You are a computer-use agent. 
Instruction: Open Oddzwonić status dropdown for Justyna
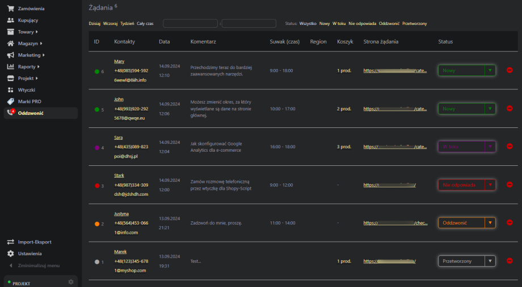click(x=467, y=222)
